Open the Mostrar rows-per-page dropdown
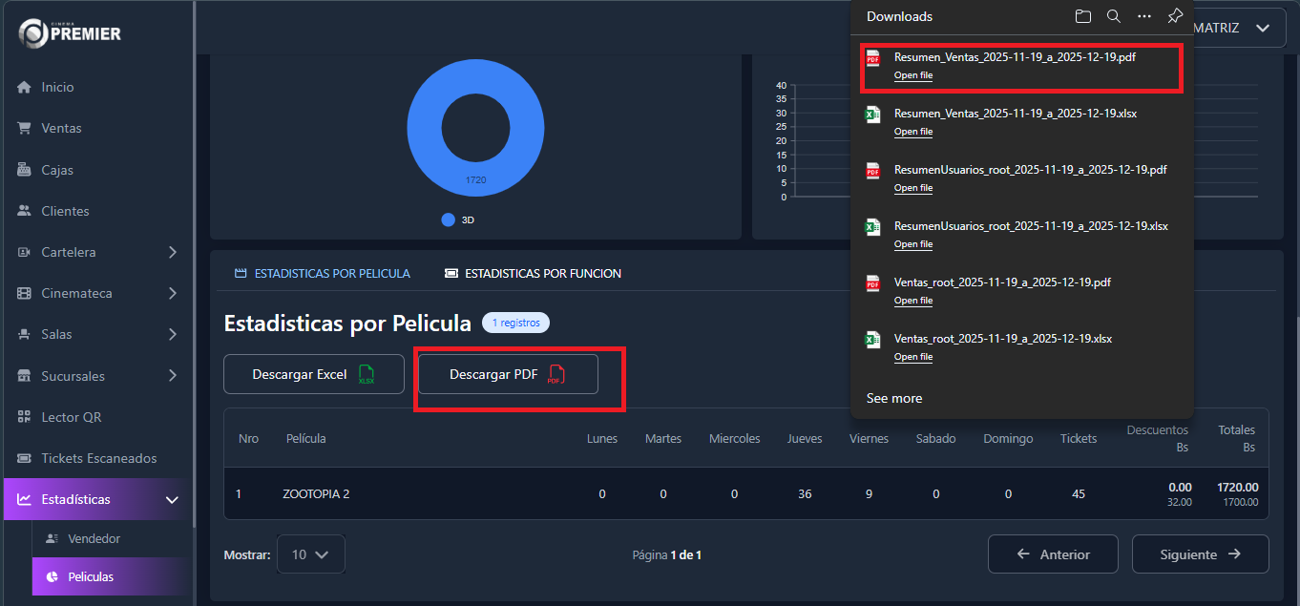The width and height of the screenshot is (1300, 606). [x=310, y=554]
